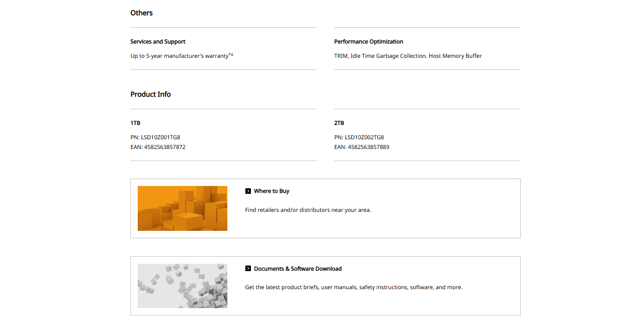The width and height of the screenshot is (634, 328).
Task: Click the 1TB part number LSD10Z001TG8
Action: [160, 137]
